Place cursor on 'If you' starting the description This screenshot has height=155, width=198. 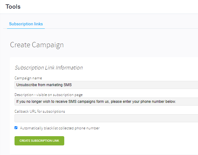click(x=21, y=102)
